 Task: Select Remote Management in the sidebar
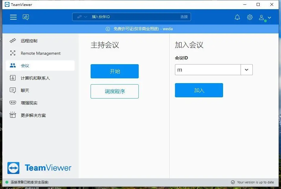pyautogui.click(x=40, y=53)
